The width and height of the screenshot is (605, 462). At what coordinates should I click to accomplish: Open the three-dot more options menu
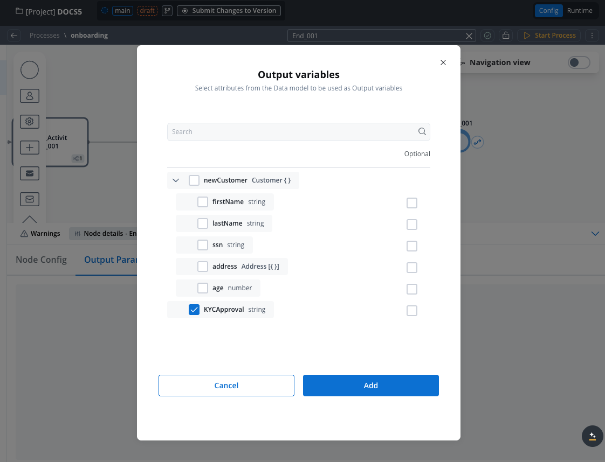pos(592,36)
